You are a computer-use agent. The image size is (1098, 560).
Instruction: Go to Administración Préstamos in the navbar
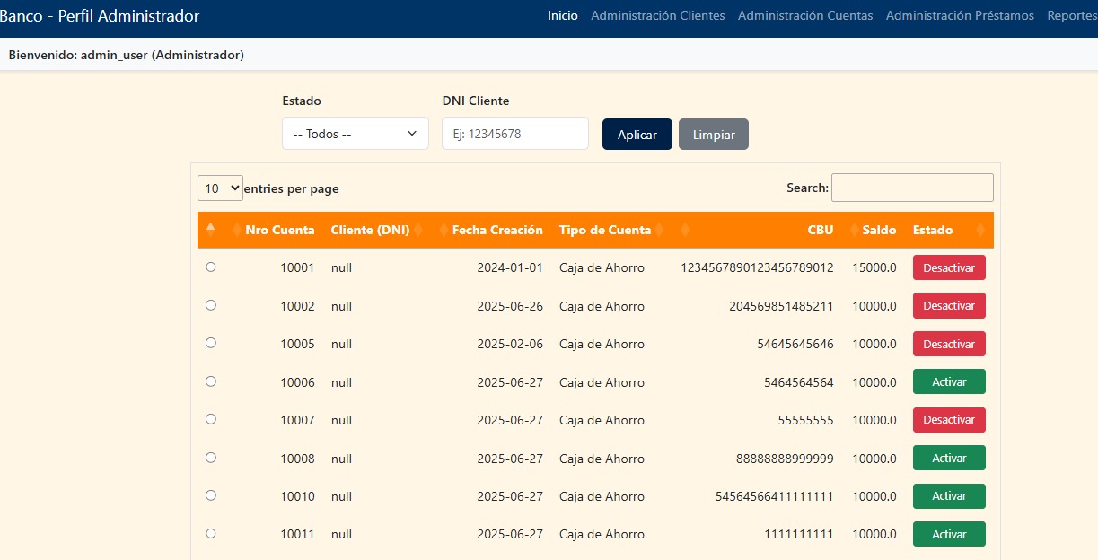960,15
